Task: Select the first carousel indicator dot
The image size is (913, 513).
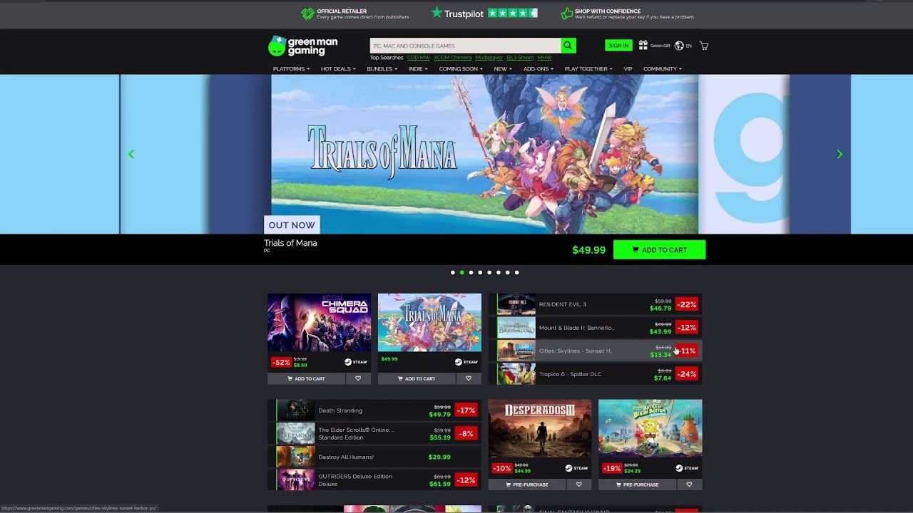Action: pos(452,272)
